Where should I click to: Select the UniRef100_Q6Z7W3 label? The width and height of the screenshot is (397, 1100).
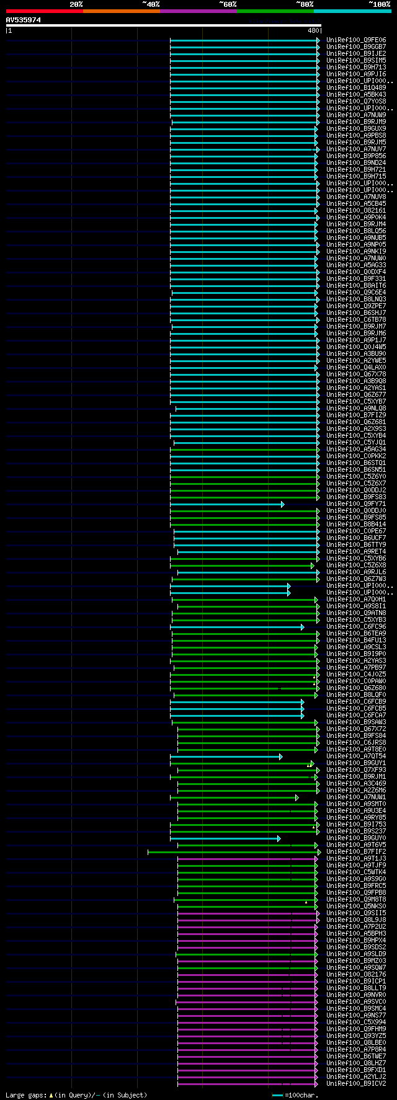pos(356,579)
